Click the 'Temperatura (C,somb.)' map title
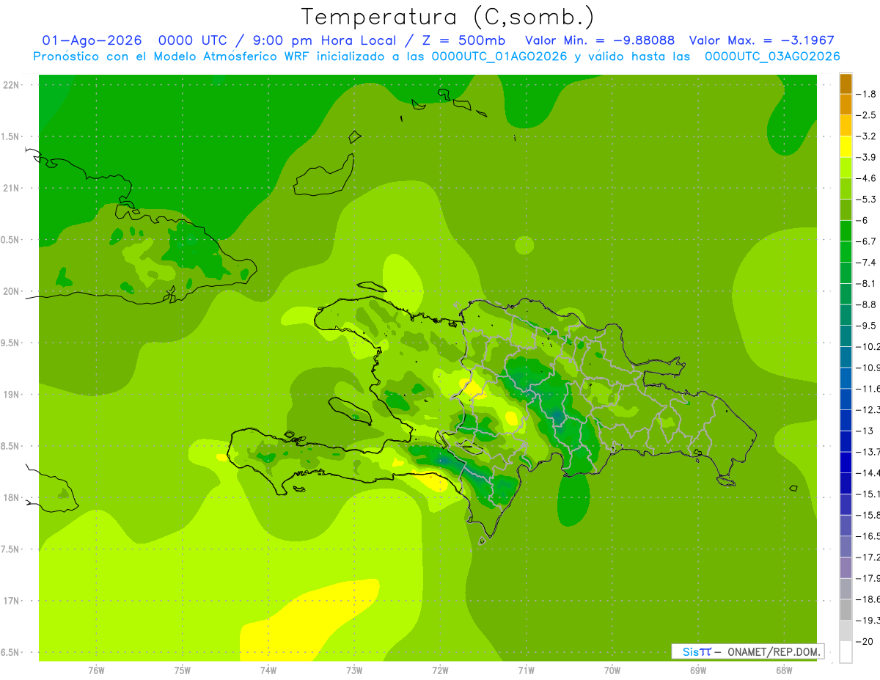 pyautogui.click(x=448, y=17)
